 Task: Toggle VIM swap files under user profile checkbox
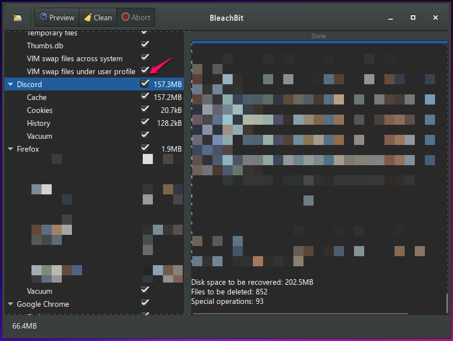pos(145,70)
